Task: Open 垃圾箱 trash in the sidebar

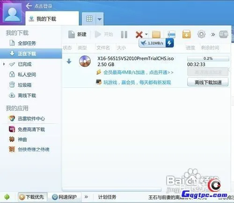Action: pos(25,85)
